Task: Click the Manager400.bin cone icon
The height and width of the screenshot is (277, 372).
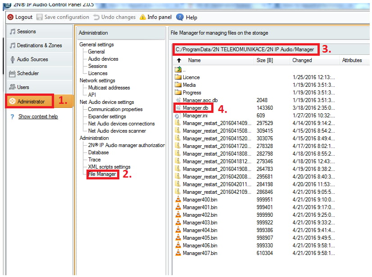Action: coord(178,199)
